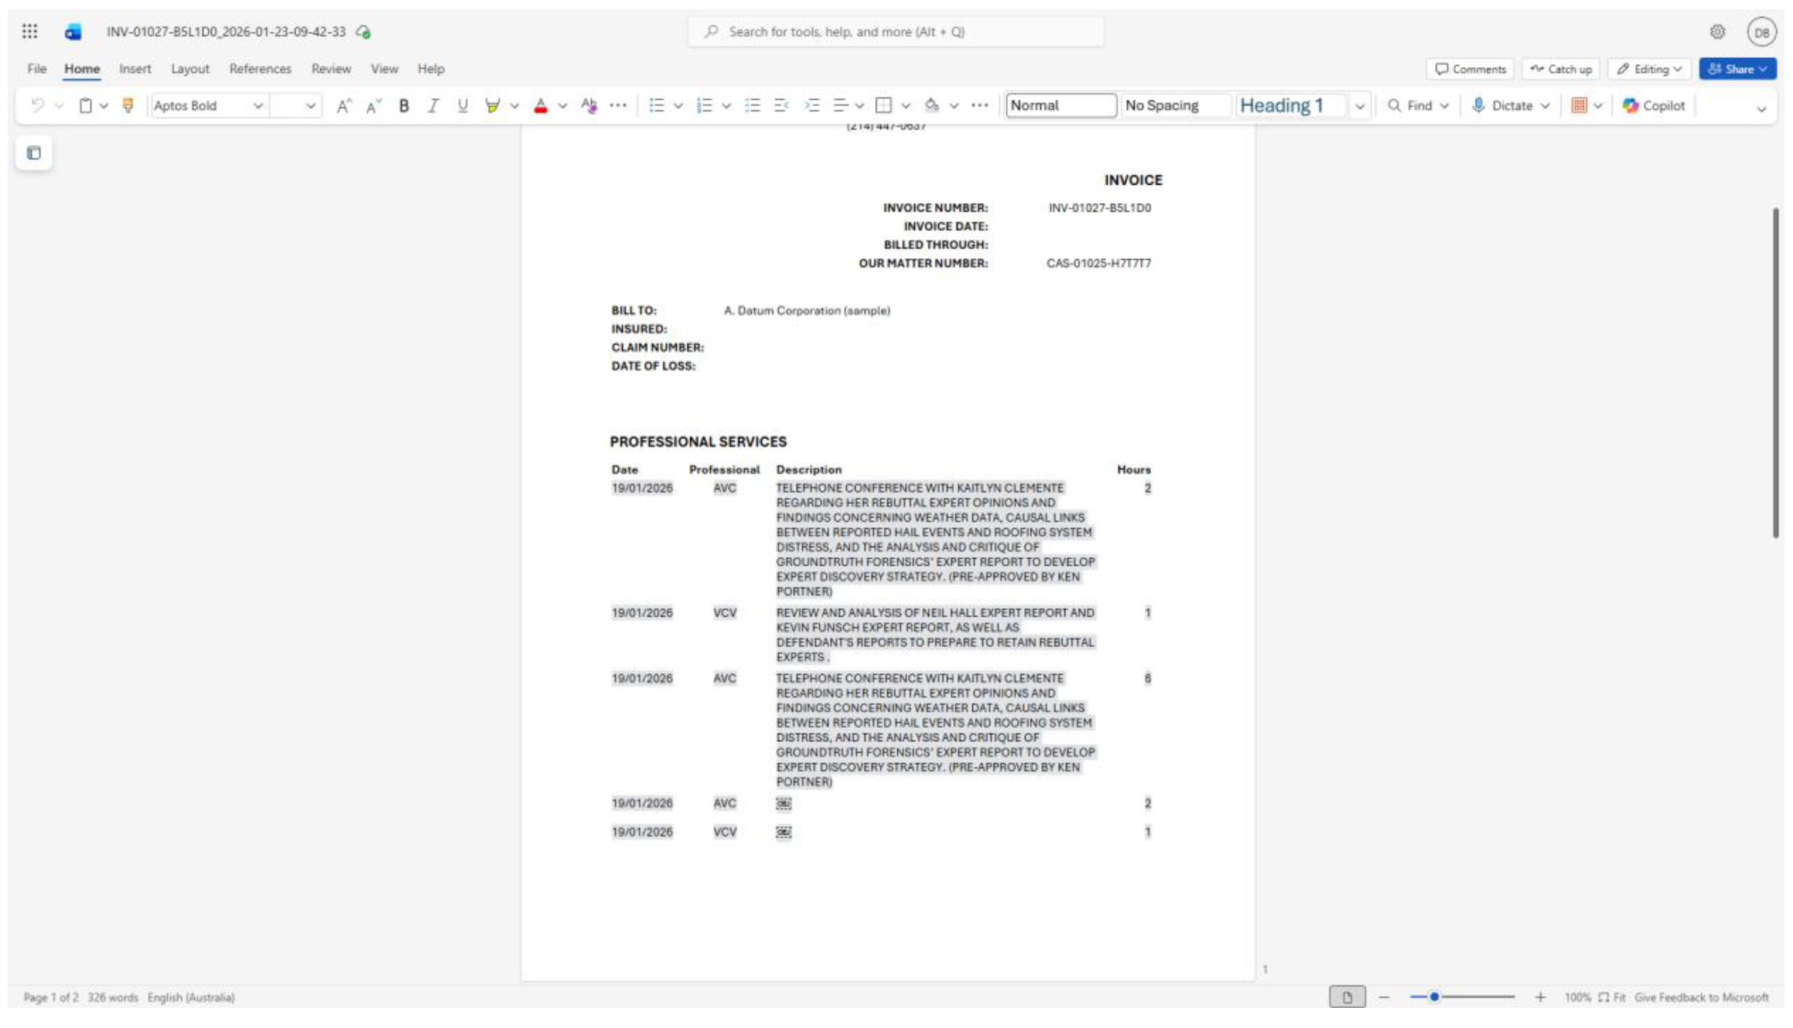The width and height of the screenshot is (1793, 1028).
Task: Open the References tab
Action: point(260,69)
